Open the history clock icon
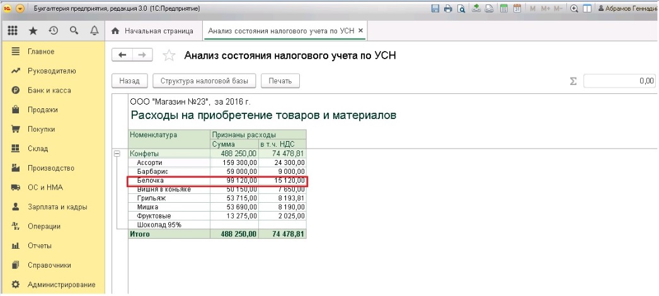This screenshot has height=296, width=659. click(54, 30)
